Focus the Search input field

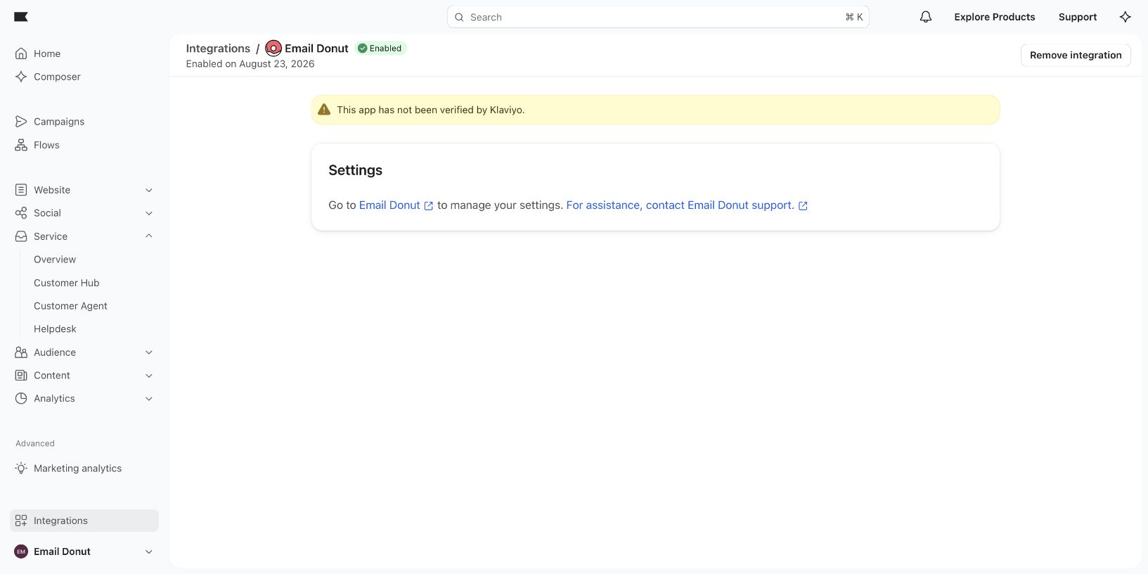pos(658,17)
